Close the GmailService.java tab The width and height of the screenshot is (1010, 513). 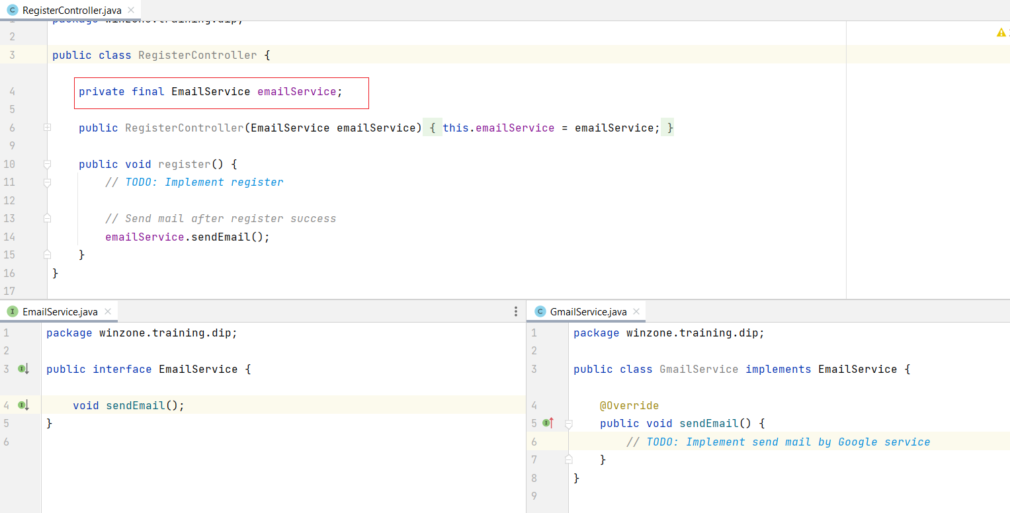click(636, 311)
